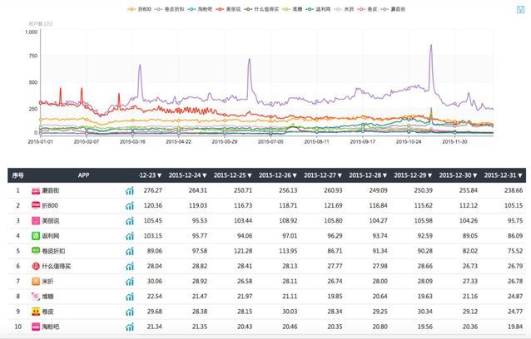Open trend chart icon for 美丽说 row

coord(130,221)
